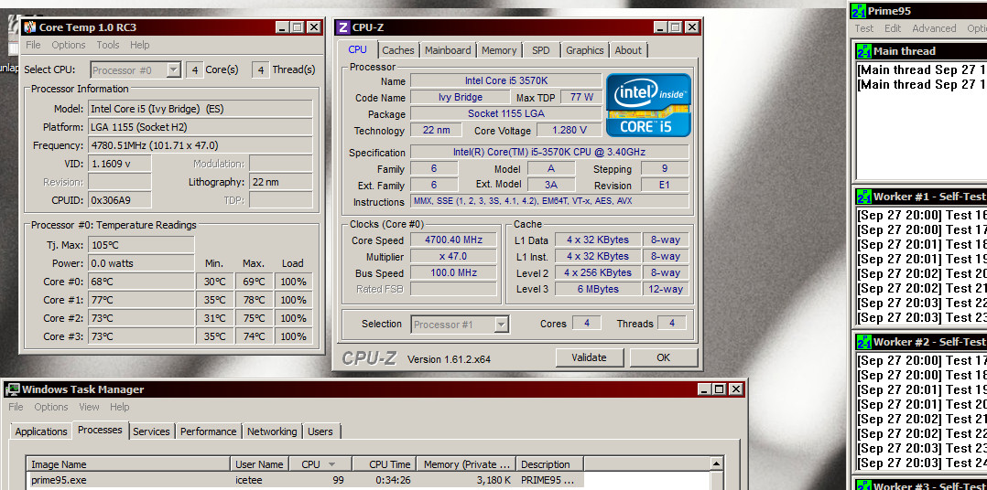Click the CPU-Z title bar icon
Viewport: 987px width, 490px height.
tap(342, 27)
